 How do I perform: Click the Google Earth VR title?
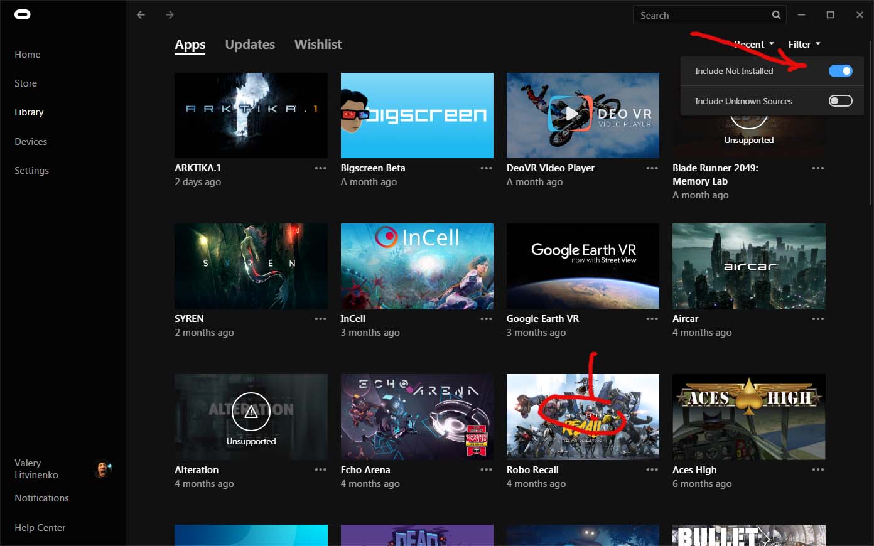[x=542, y=319]
